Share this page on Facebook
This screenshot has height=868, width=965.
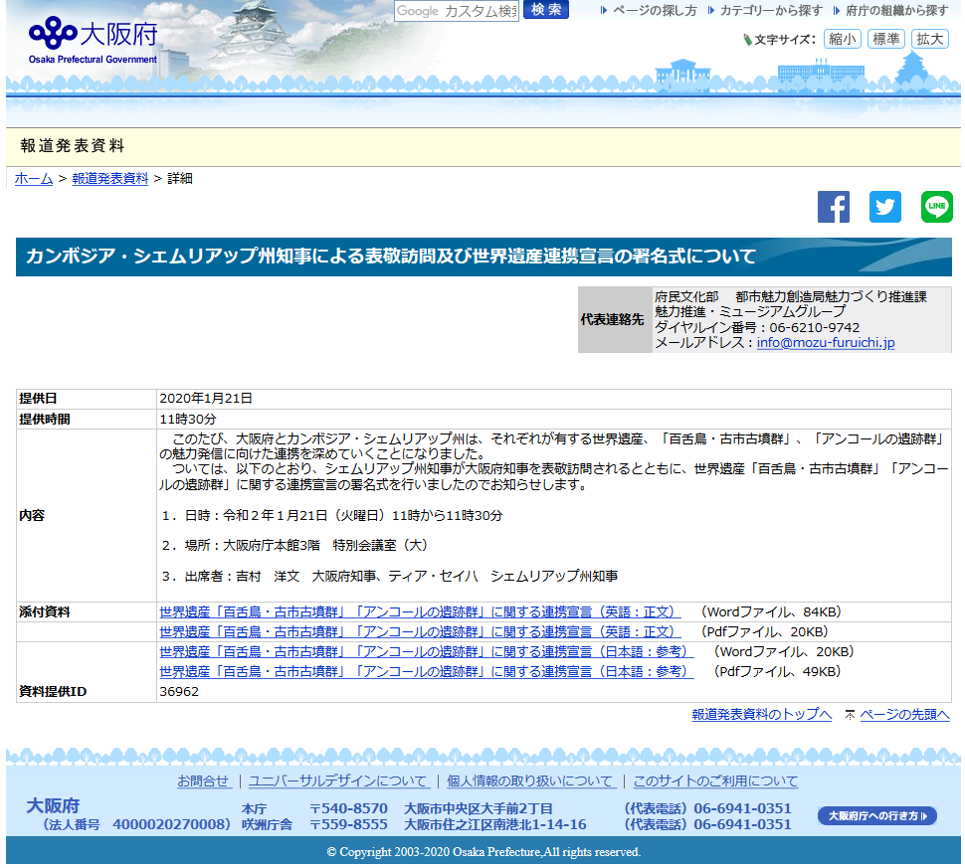click(834, 207)
